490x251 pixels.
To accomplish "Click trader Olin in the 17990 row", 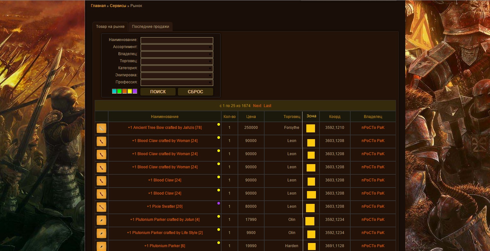I will (292, 220).
